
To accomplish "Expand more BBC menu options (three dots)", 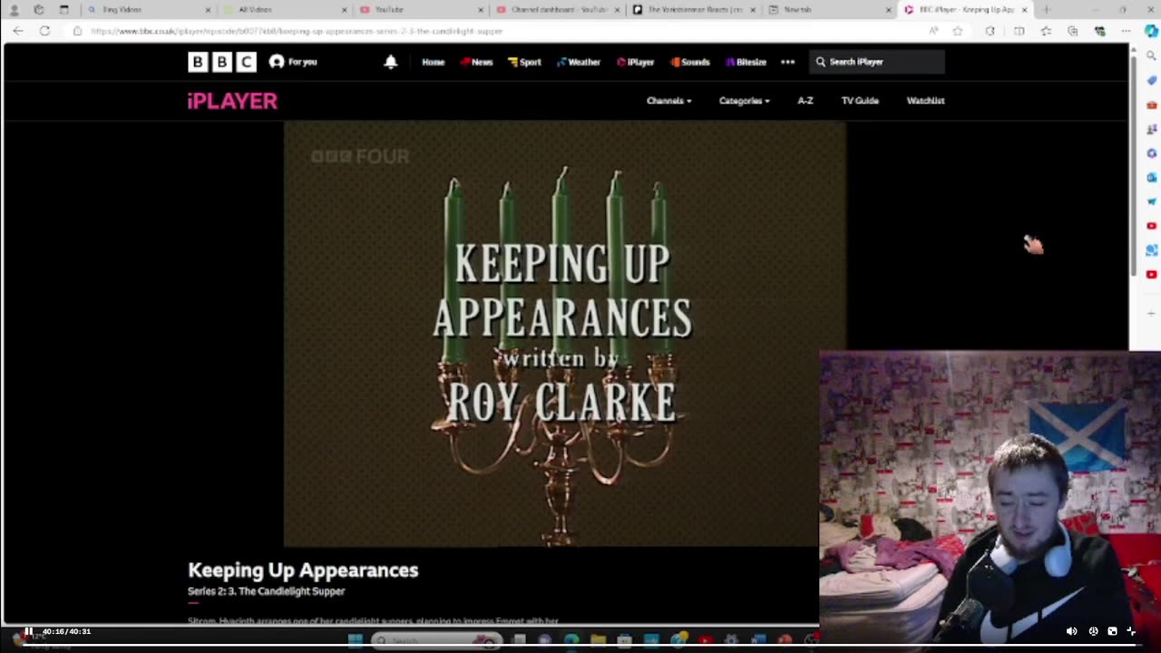I will [787, 62].
